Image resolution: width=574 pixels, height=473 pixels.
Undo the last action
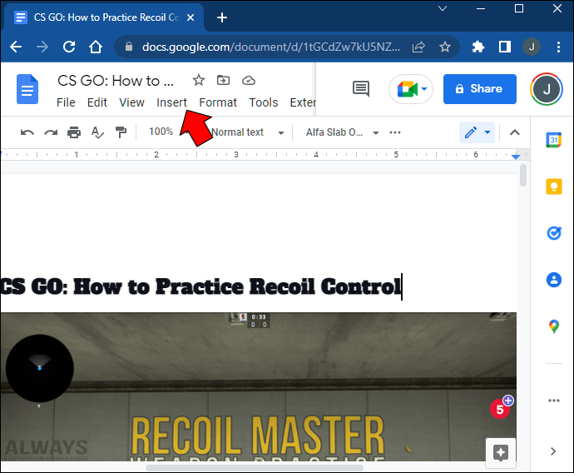coord(27,132)
